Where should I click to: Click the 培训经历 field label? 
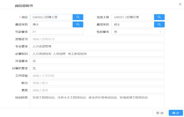(22, 98)
